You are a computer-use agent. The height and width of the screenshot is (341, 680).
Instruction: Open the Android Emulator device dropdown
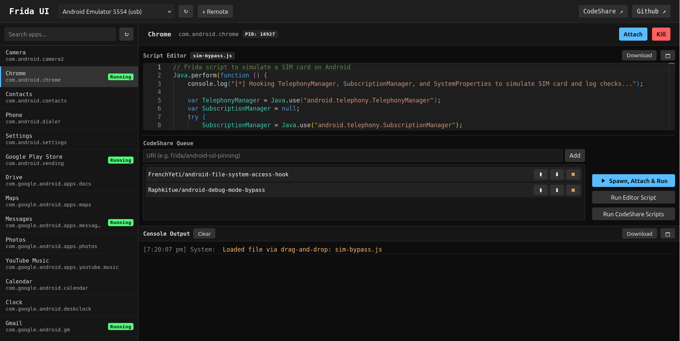click(x=116, y=12)
